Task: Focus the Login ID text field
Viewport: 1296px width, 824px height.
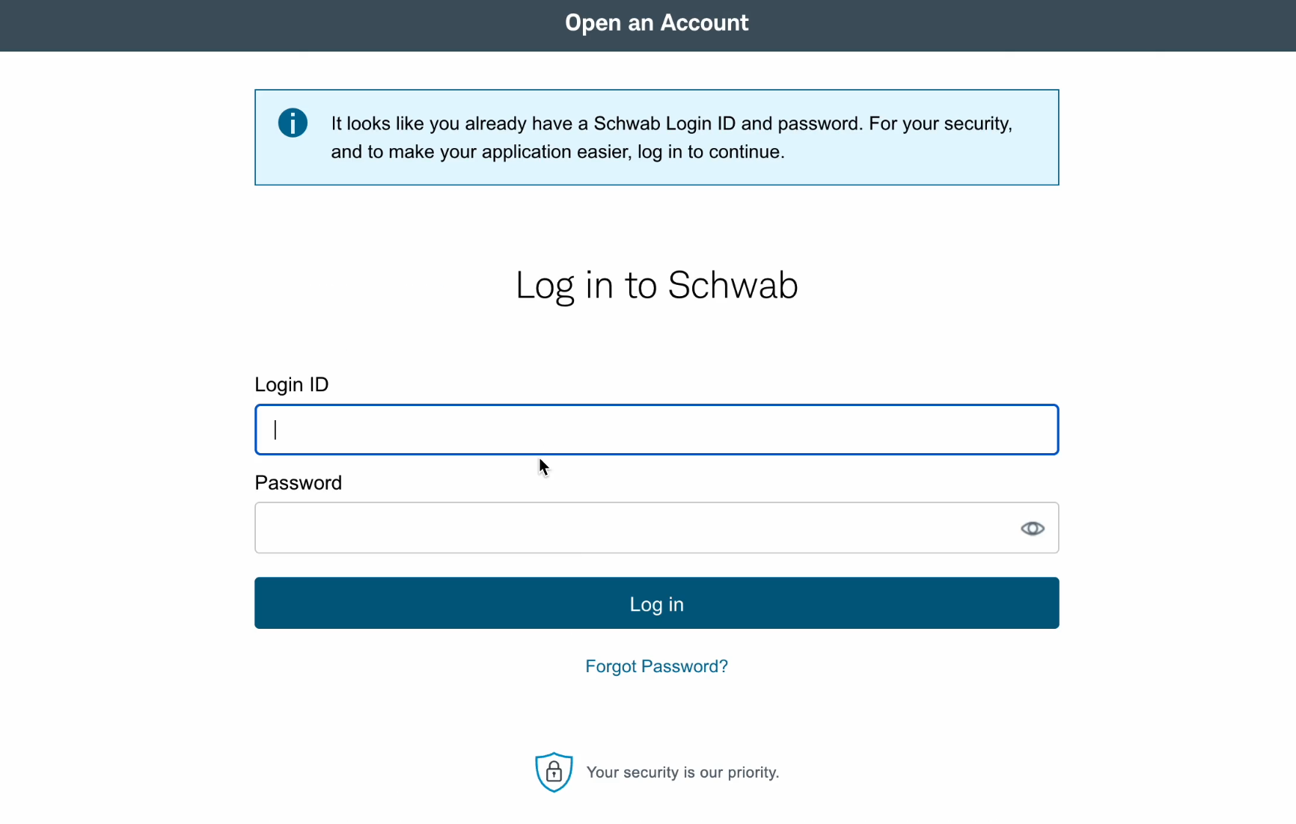Action: tap(656, 429)
